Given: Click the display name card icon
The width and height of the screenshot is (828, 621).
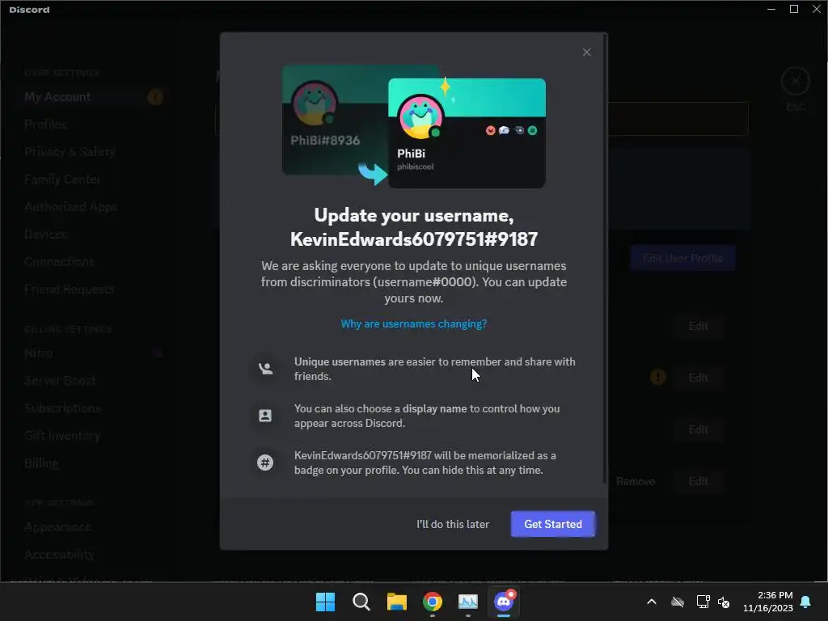Looking at the screenshot, I should [x=265, y=416].
